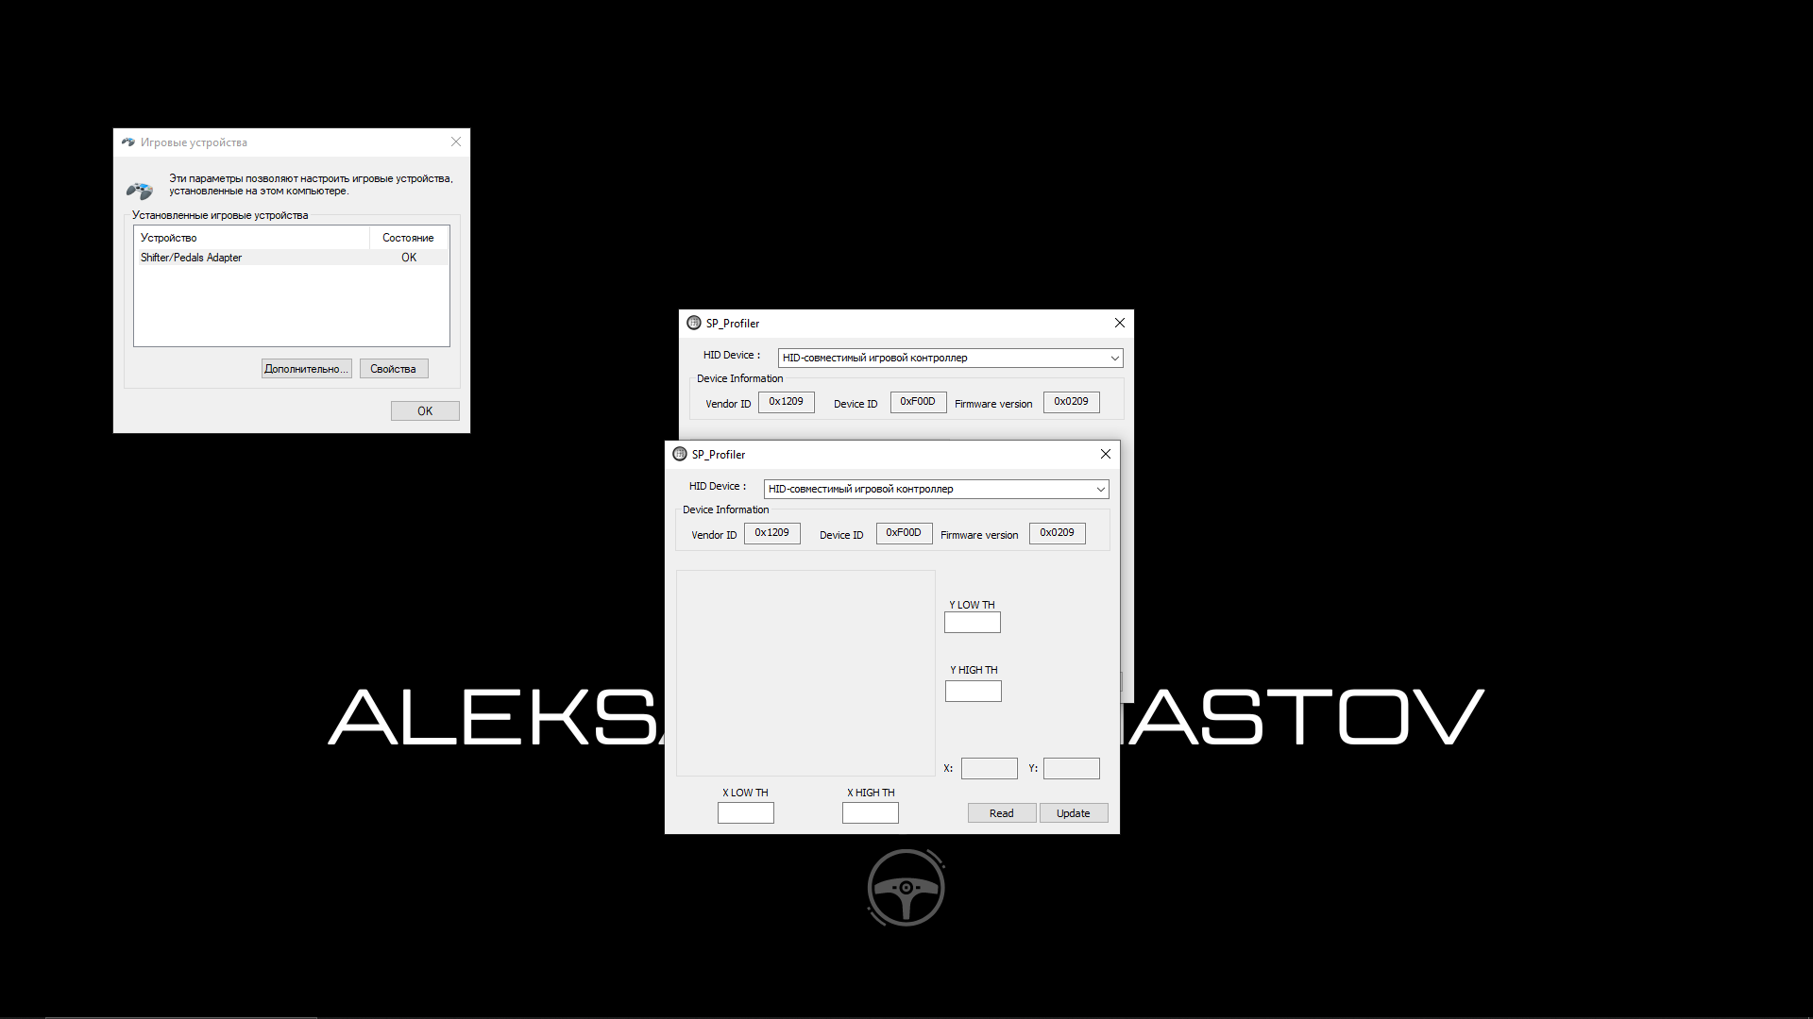Click the SP_Profiler icon in front window title
Screen dimensions: 1813x1019
tap(680, 454)
